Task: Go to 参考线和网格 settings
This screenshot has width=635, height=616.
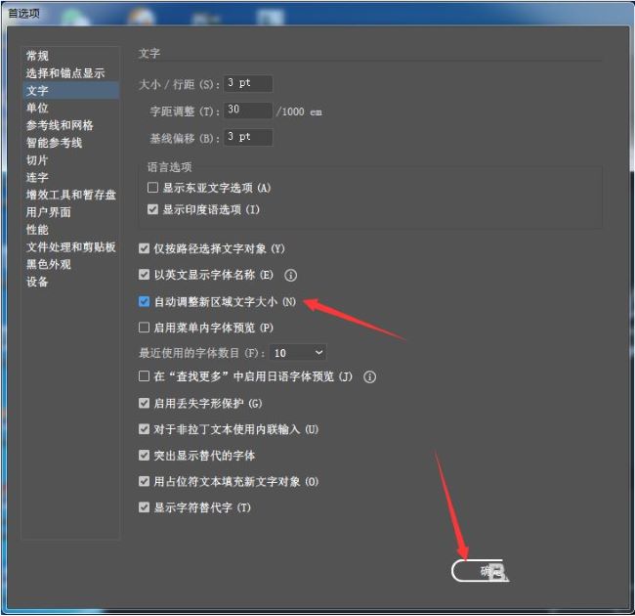Action: coord(60,125)
